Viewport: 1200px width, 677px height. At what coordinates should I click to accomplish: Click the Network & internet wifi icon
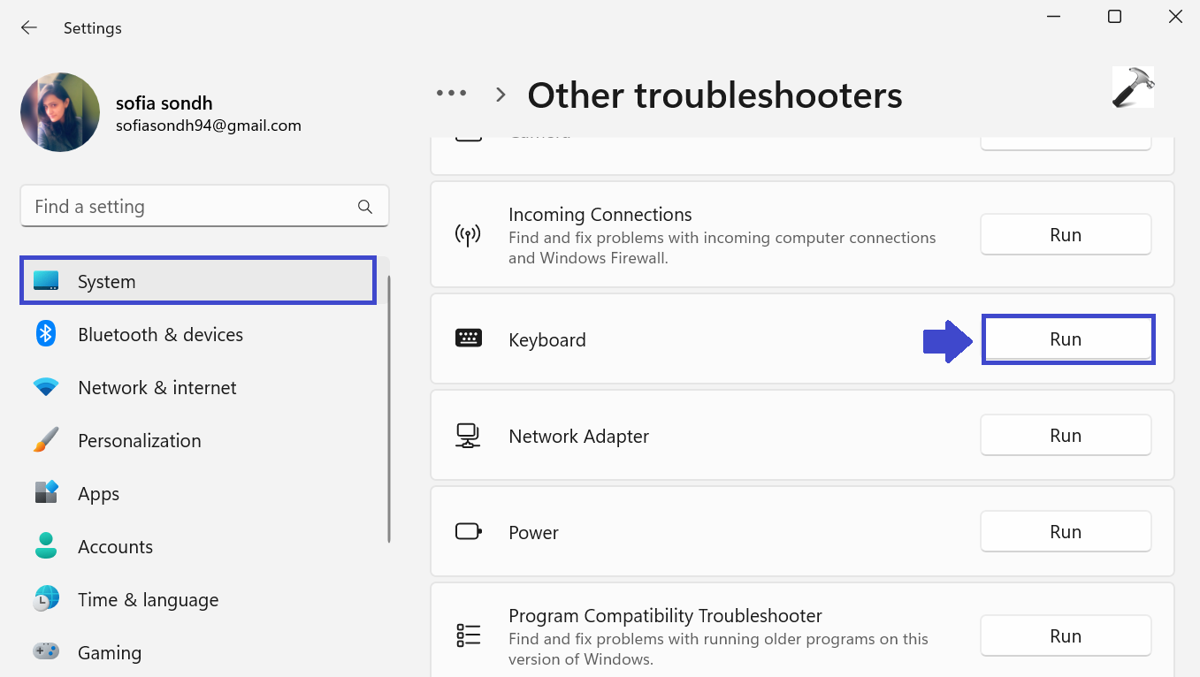click(46, 387)
